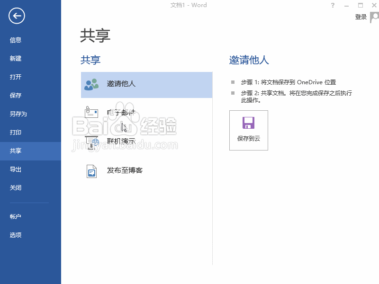The width and height of the screenshot is (379, 284).
Task: Click the 电子邮件 envelope icon
Action: coord(91,112)
